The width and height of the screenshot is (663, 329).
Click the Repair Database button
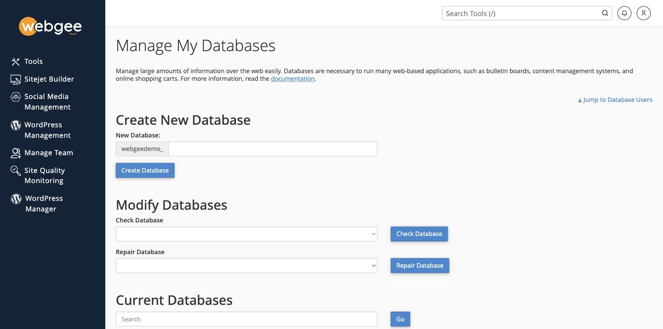coord(420,266)
